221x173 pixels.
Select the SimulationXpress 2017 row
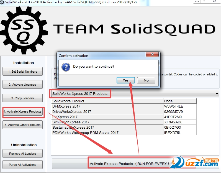(x=124, y=122)
